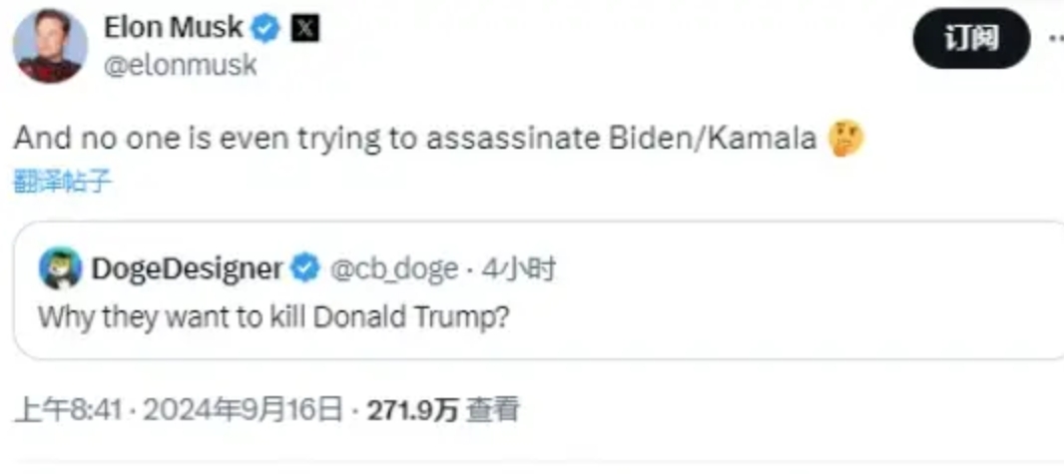1064x474 pixels.
Task: Click the thinking face emoji in the tweet
Action: tap(846, 139)
